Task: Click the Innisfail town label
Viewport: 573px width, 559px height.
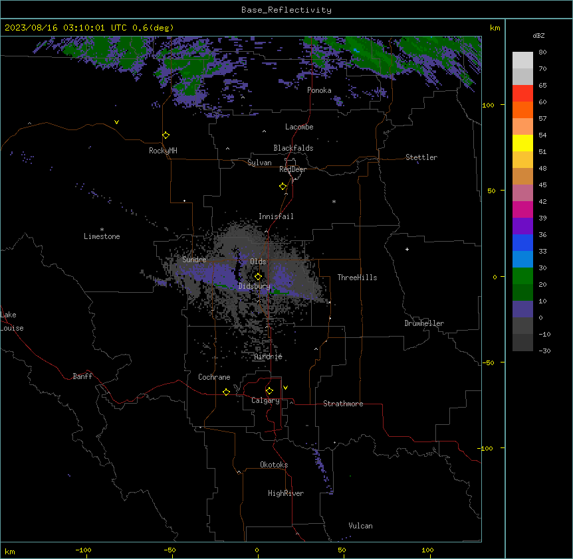Action: click(x=276, y=216)
